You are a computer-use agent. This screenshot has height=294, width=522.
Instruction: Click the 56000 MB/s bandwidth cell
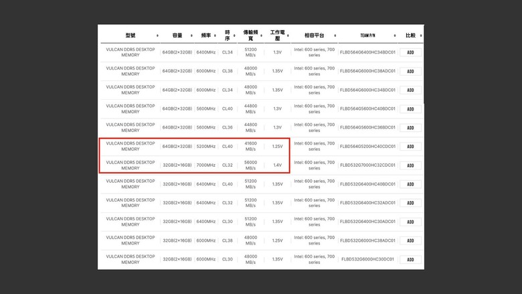tap(251, 165)
